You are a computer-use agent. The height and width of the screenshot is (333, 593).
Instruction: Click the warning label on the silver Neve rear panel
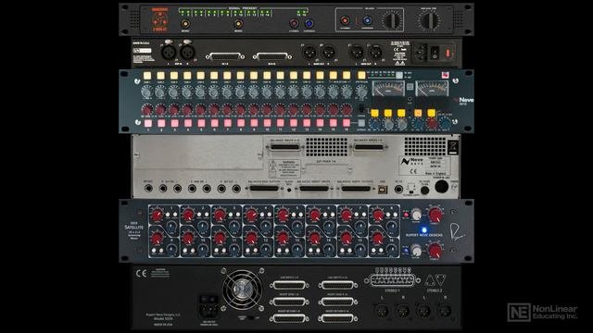(x=284, y=168)
